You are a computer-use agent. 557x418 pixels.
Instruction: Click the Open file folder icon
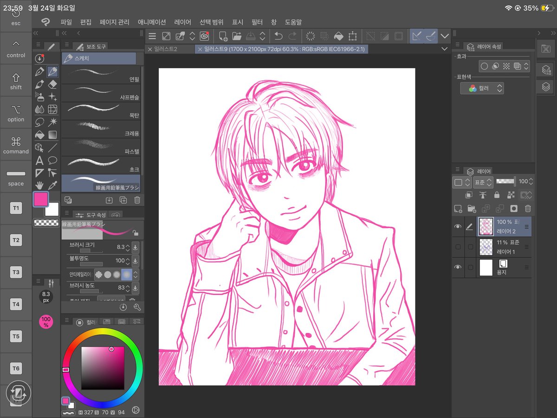tap(237, 36)
